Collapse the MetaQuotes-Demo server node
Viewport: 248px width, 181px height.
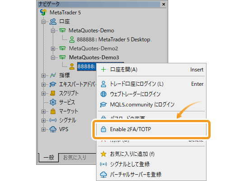(x=53, y=31)
